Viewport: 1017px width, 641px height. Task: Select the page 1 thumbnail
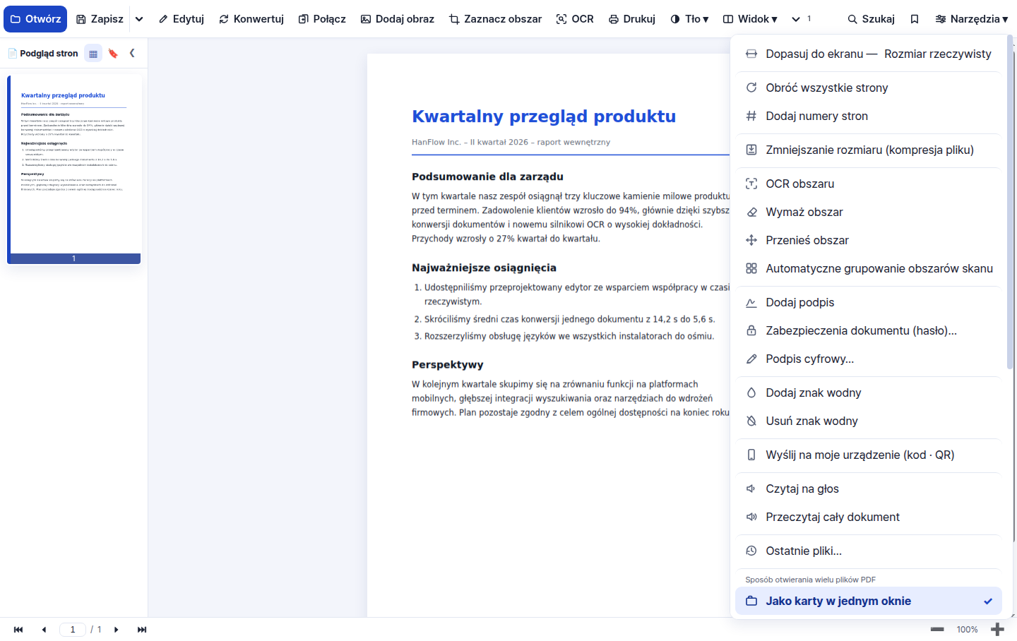[74, 169]
